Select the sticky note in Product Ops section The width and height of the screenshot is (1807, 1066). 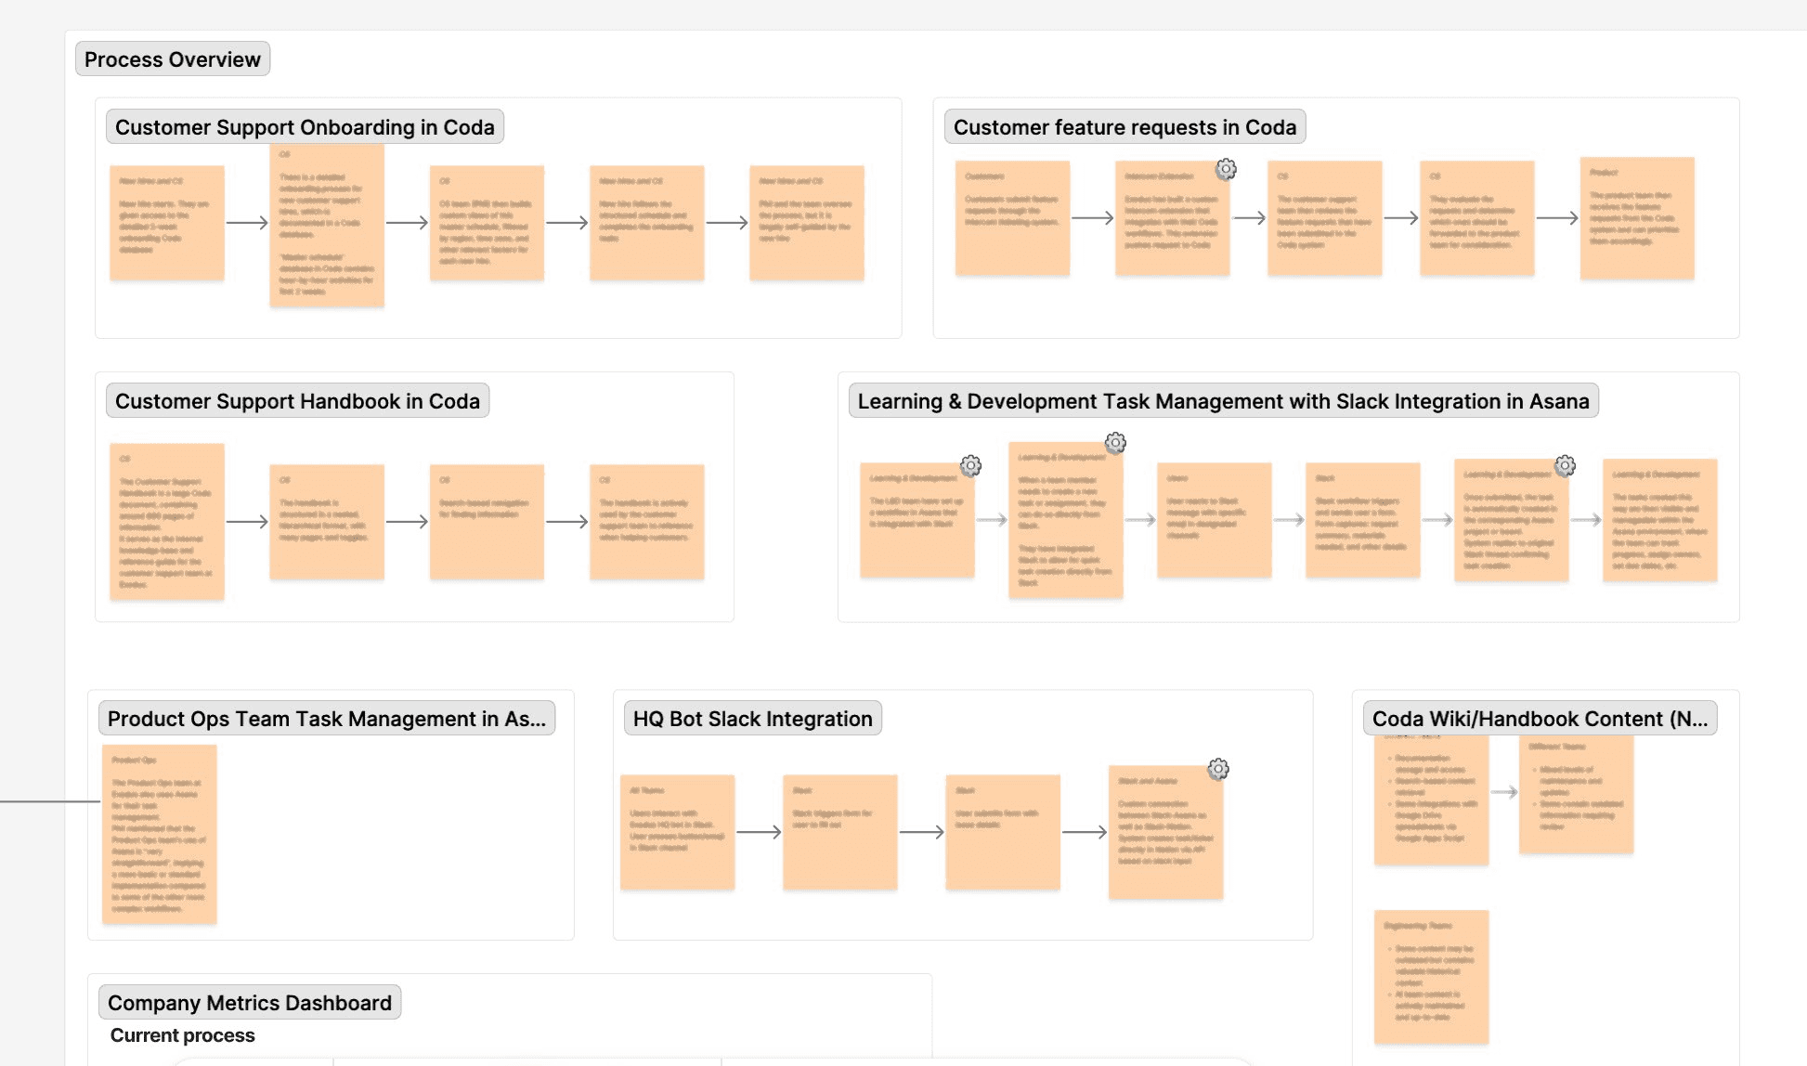pyautogui.click(x=160, y=834)
